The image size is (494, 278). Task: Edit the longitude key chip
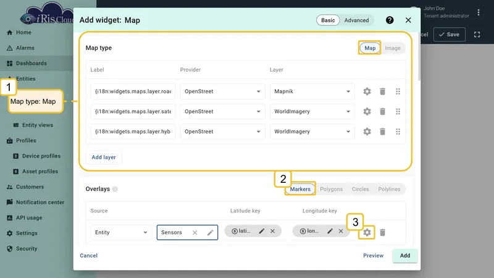tap(330, 231)
